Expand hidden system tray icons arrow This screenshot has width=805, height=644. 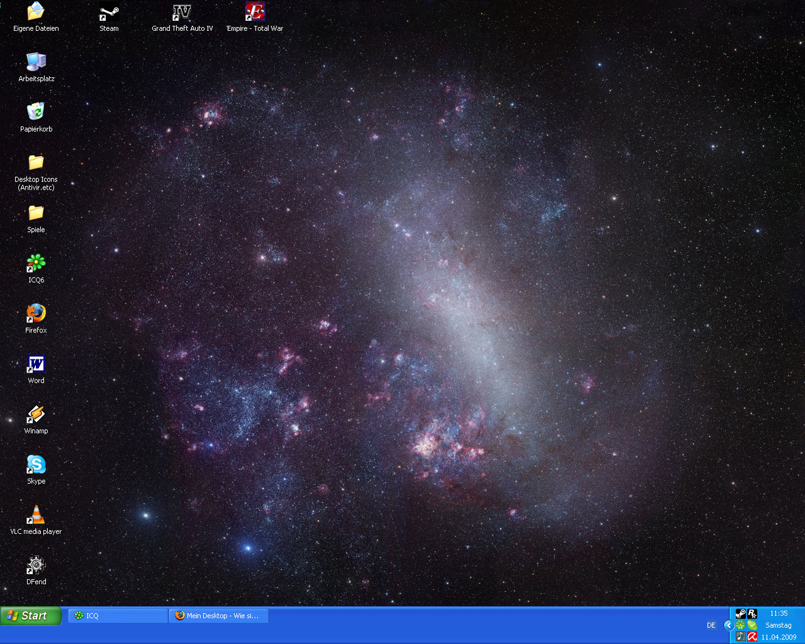click(729, 625)
